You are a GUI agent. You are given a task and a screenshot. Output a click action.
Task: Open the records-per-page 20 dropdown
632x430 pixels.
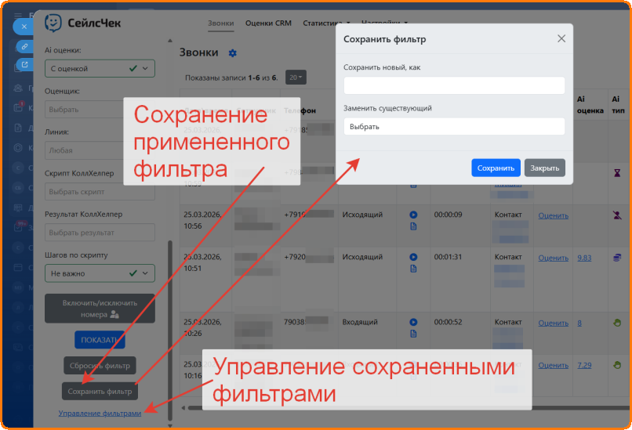point(296,78)
